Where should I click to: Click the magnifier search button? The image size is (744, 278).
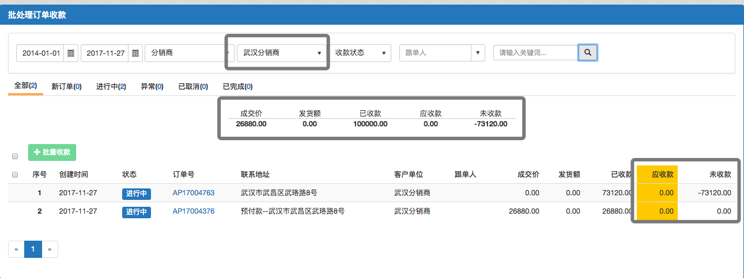click(588, 53)
